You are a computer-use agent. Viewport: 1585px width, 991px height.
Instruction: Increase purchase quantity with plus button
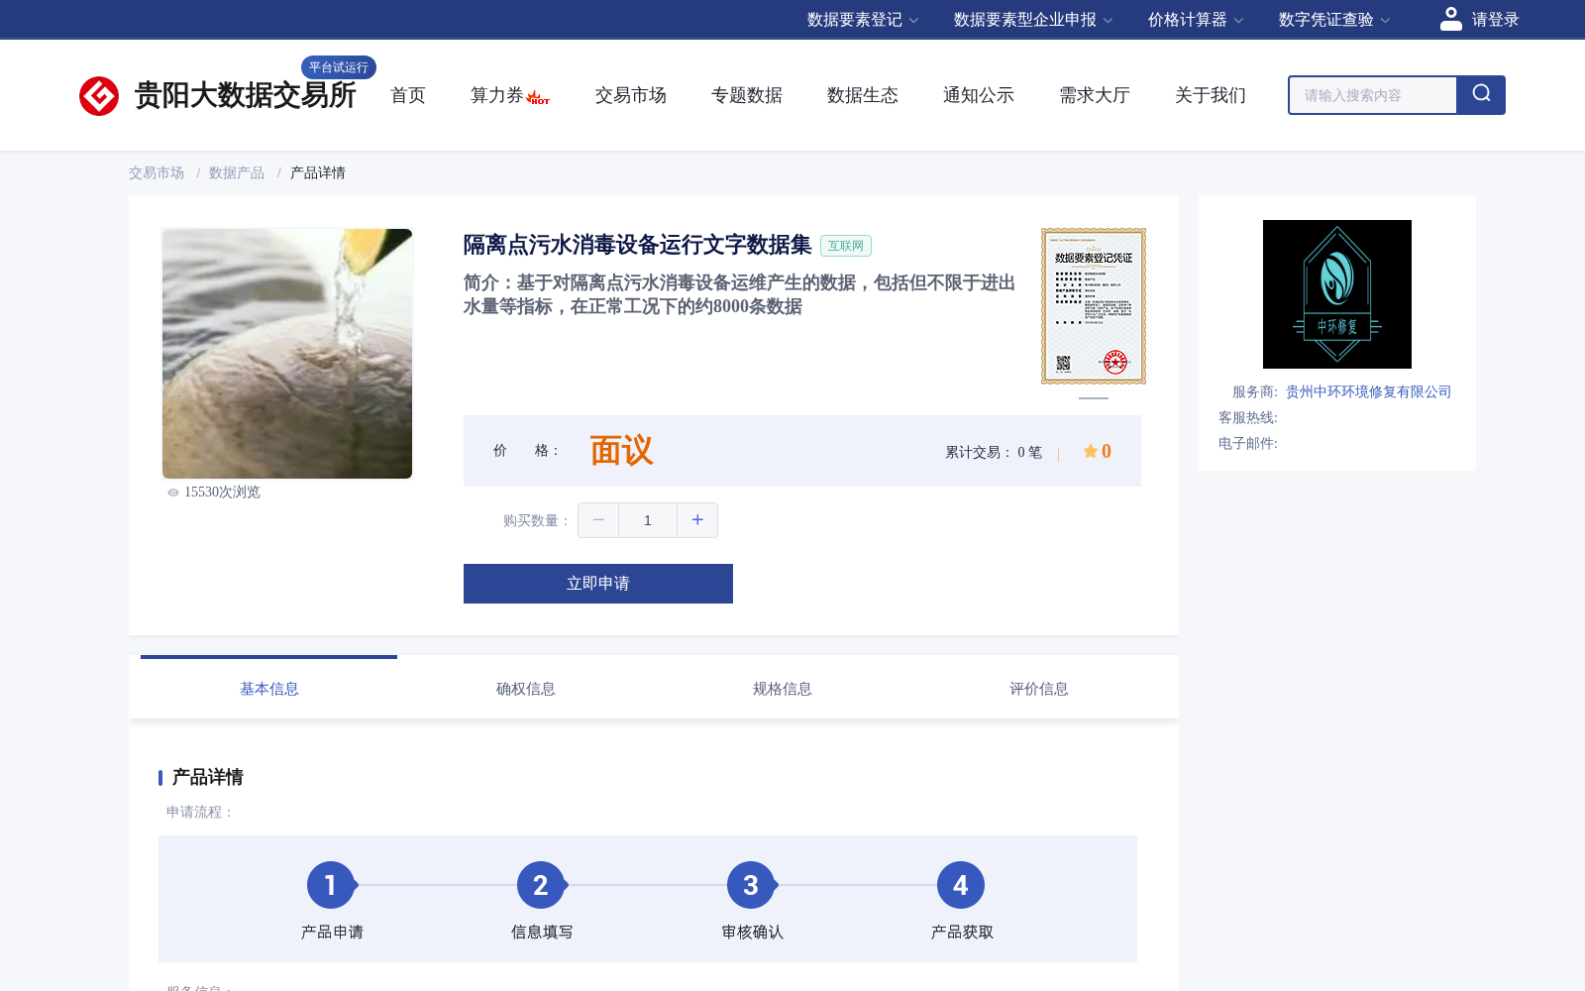pyautogui.click(x=697, y=520)
